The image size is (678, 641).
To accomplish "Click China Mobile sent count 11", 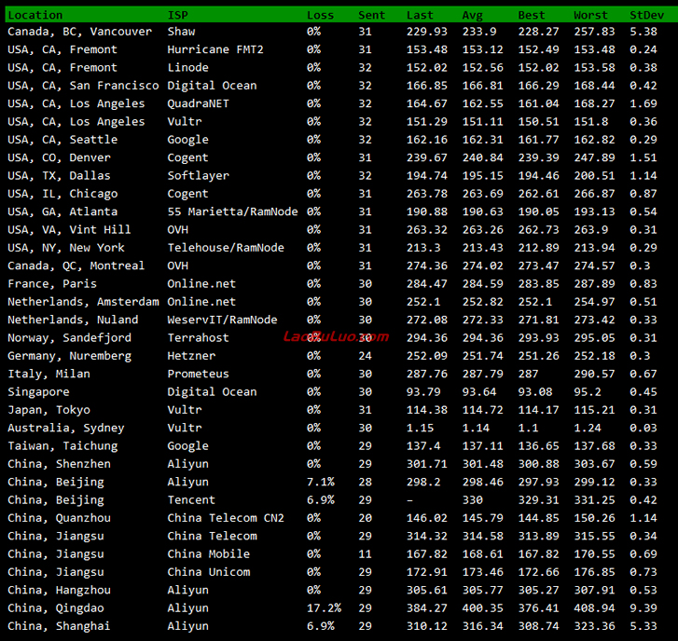I will click(365, 554).
